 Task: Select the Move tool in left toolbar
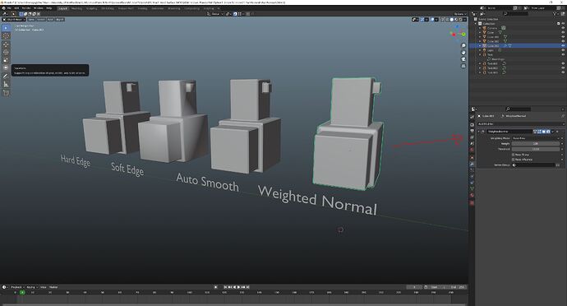pos(6,44)
